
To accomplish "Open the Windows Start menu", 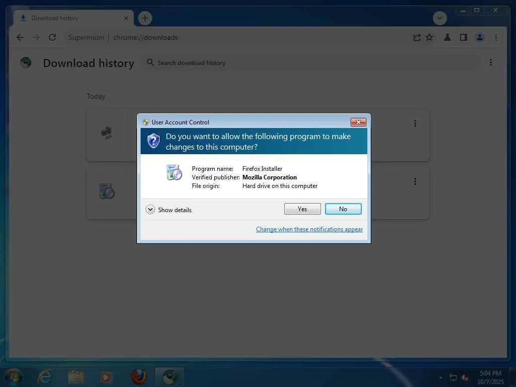I will click(14, 377).
